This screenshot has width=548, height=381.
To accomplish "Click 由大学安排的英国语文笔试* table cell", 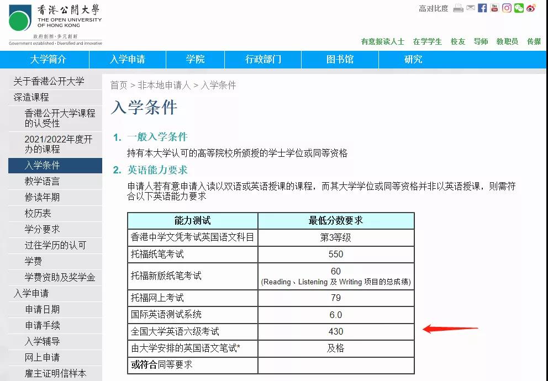I will coord(193,348).
